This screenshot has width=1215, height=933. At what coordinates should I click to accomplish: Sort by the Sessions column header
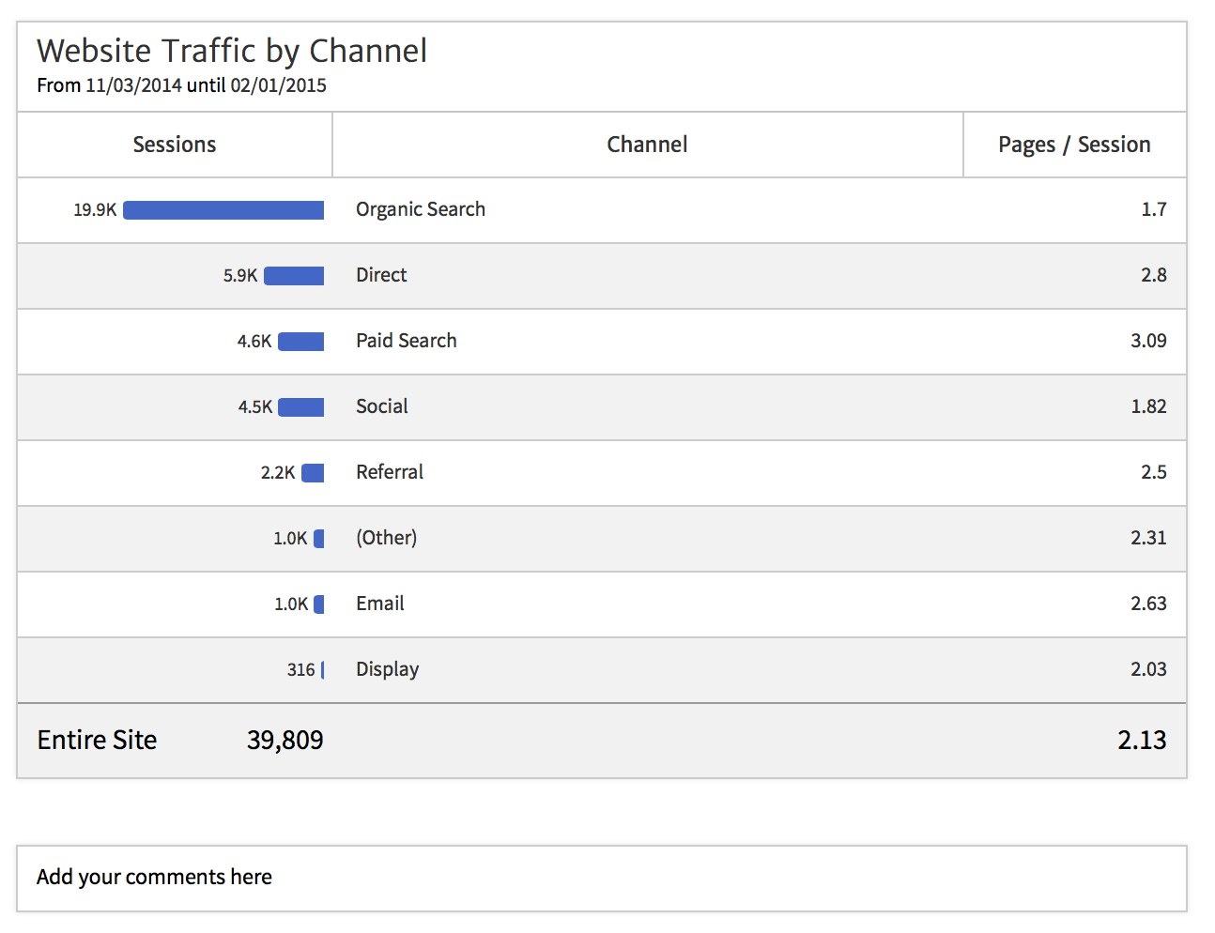174,144
